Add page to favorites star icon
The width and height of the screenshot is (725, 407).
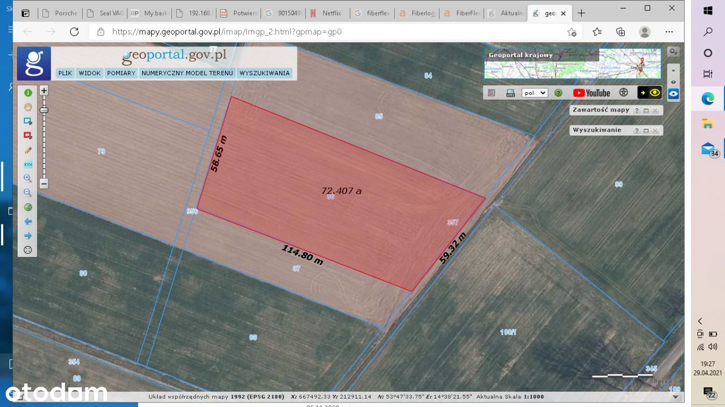[x=572, y=32]
